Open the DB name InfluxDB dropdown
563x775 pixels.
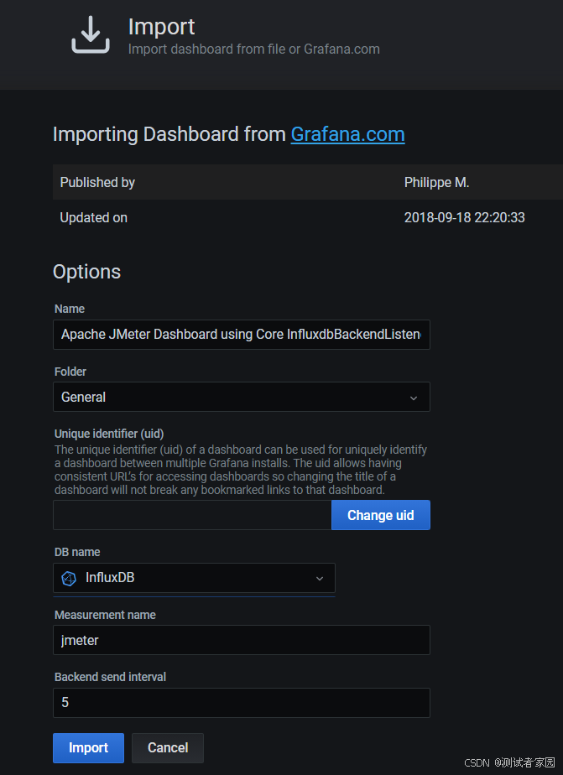(194, 578)
